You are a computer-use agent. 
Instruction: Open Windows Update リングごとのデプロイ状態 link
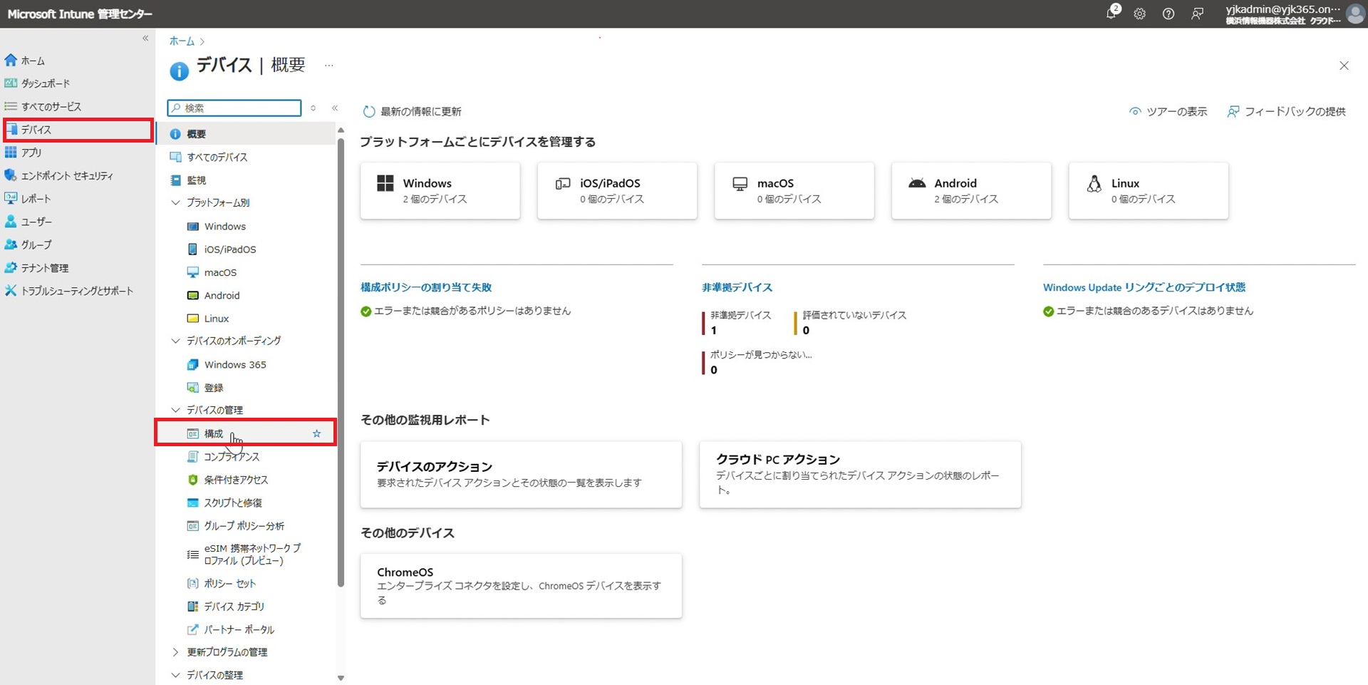click(1144, 287)
